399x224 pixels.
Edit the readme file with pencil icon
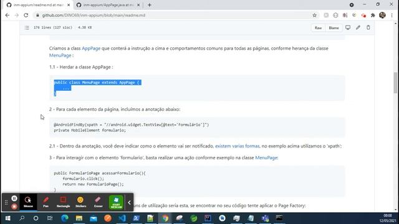pos(358,27)
